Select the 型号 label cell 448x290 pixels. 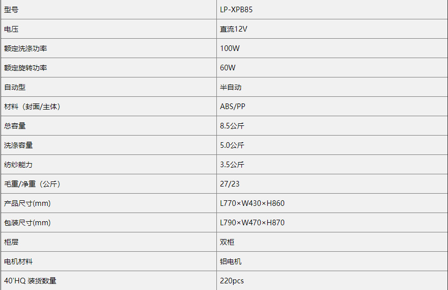[11, 10]
